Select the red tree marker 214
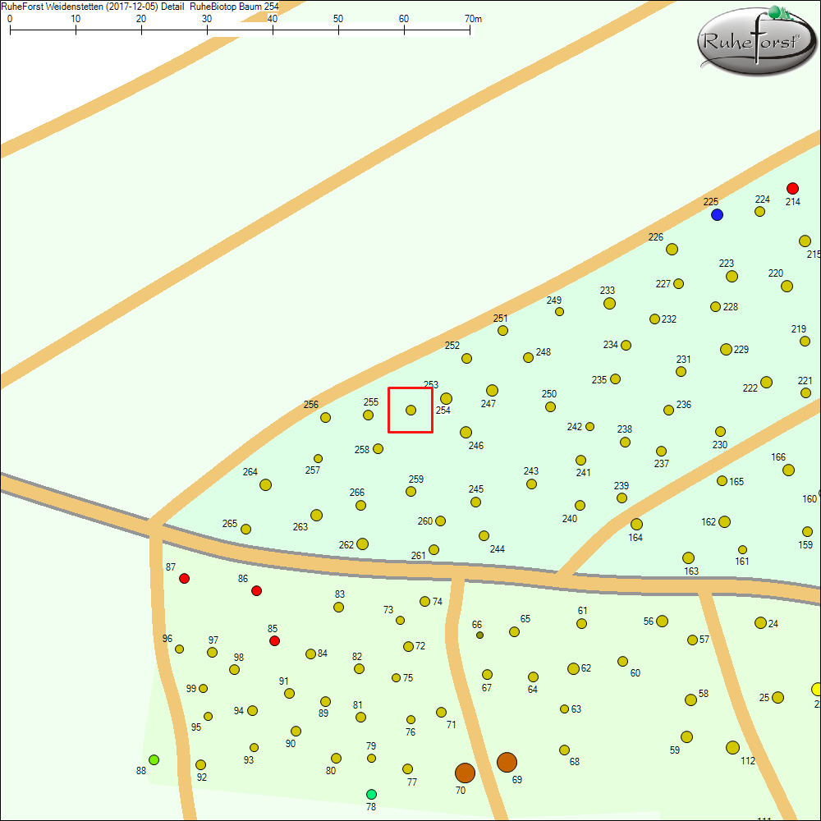The width and height of the screenshot is (821, 821). coord(792,188)
